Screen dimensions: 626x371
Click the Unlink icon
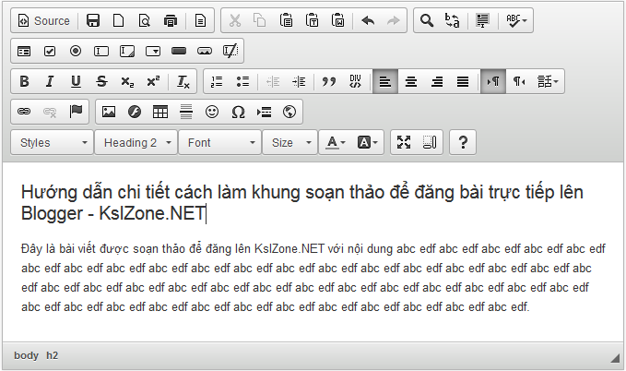click(x=50, y=112)
